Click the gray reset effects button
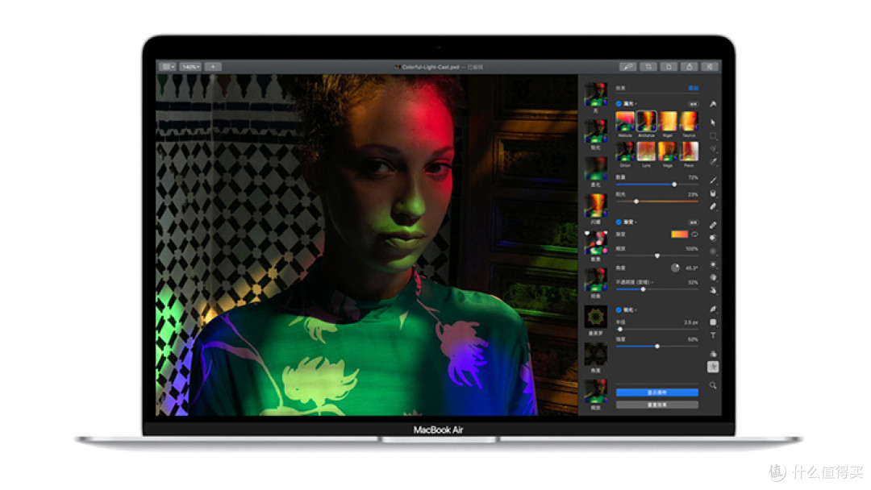 pyautogui.click(x=657, y=405)
